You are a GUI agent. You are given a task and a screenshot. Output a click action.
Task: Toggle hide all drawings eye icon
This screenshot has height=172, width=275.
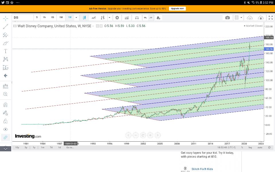pyautogui.click(x=5, y=129)
